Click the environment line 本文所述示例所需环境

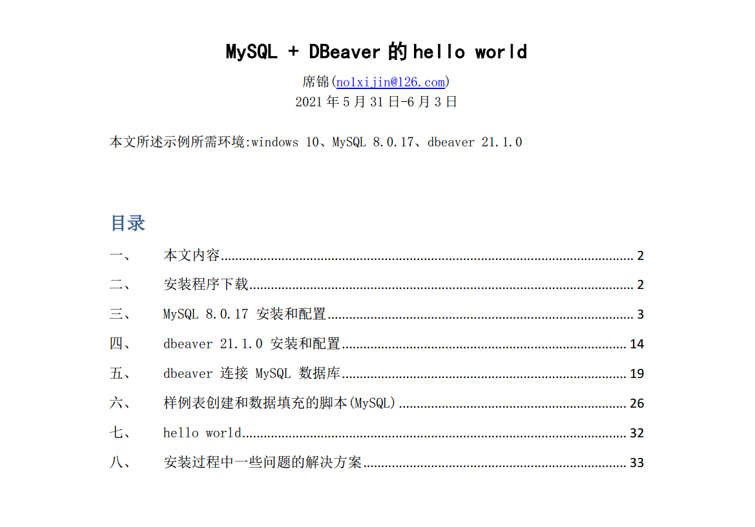tap(316, 143)
